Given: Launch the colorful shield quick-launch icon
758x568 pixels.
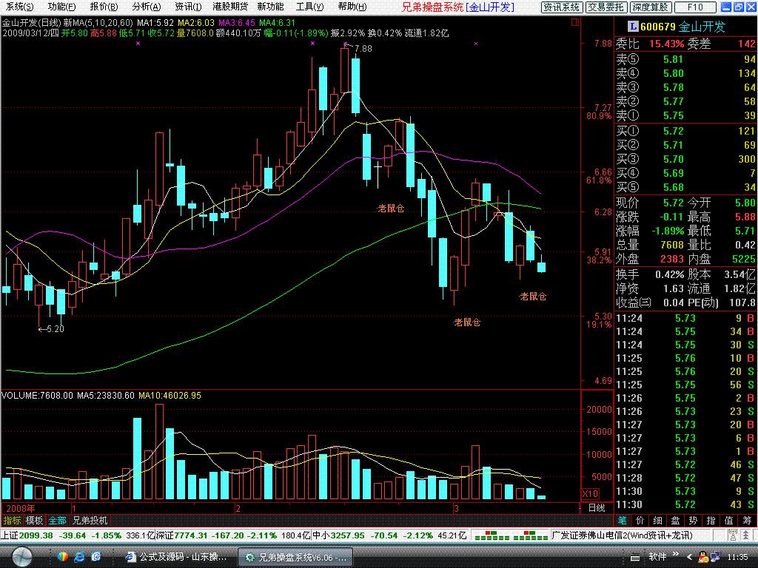Looking at the screenshot, I should coord(62,557).
